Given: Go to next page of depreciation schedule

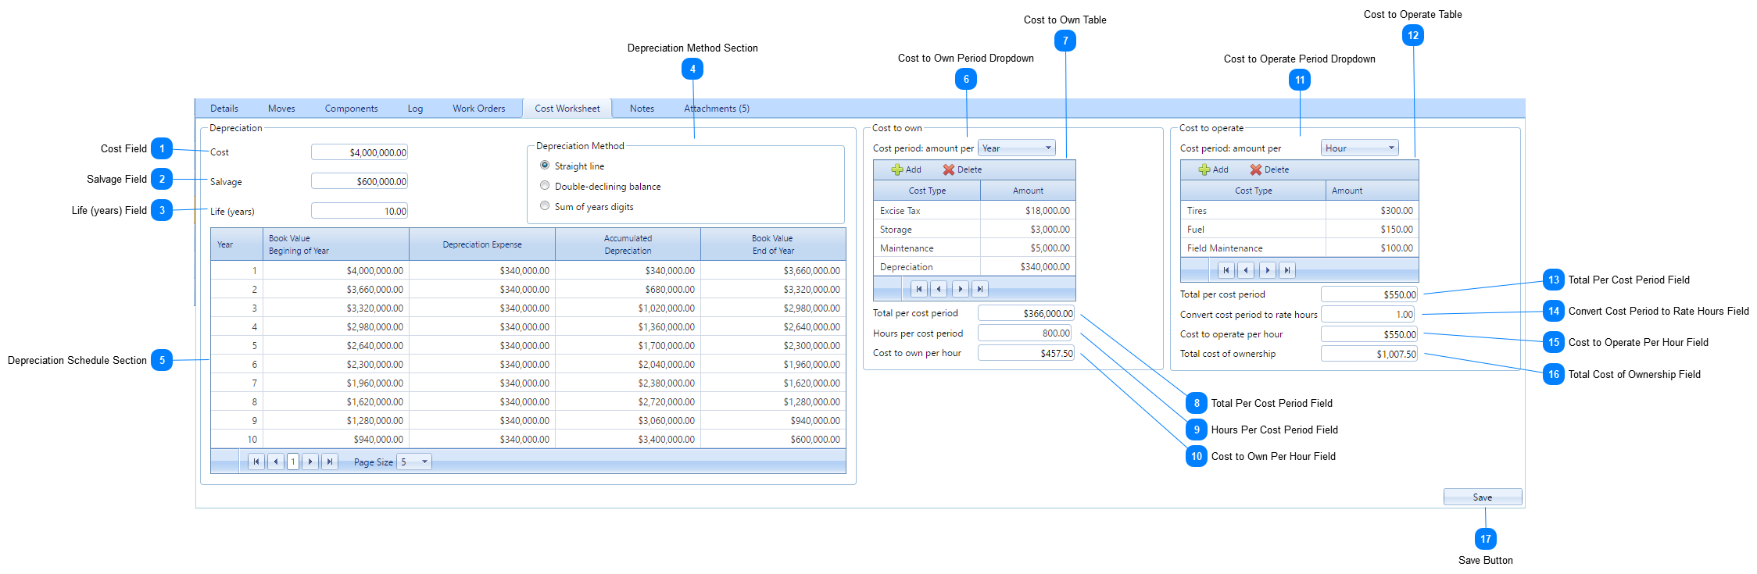Looking at the screenshot, I should coord(310,462).
